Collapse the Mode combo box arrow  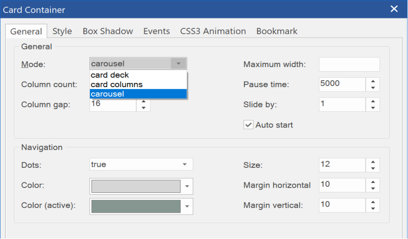(179, 64)
